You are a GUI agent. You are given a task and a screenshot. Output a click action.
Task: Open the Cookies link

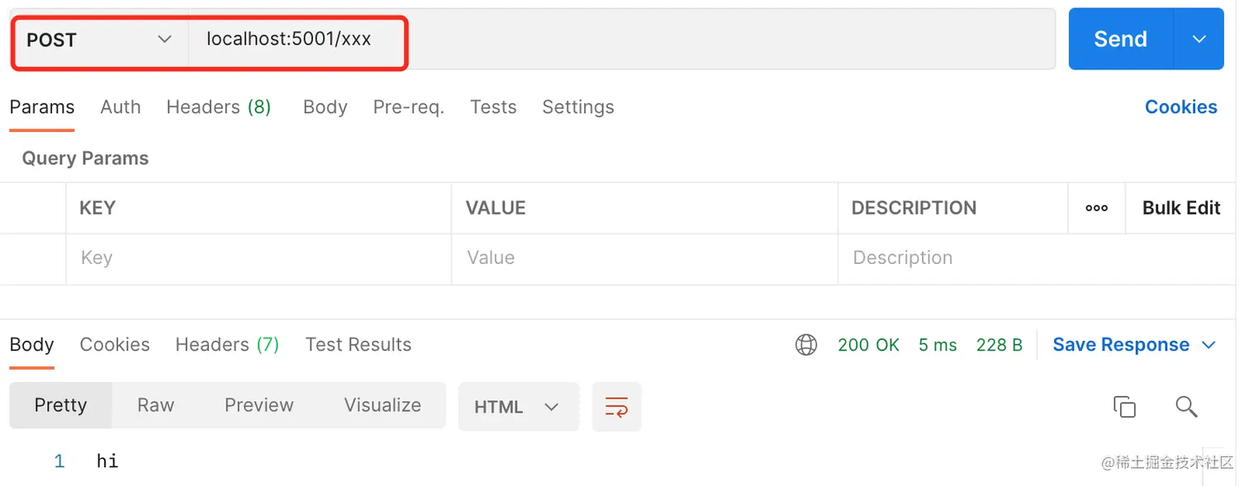(1180, 107)
